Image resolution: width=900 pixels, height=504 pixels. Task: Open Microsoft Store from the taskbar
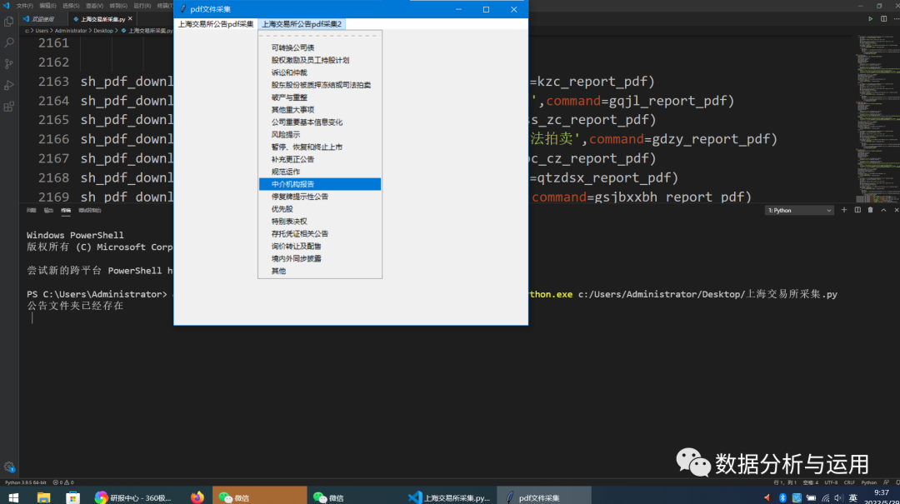(72, 497)
